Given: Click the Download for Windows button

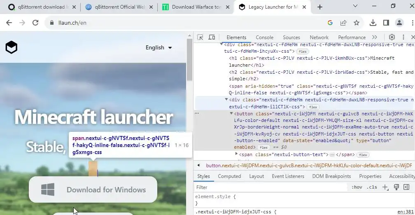Looking at the screenshot, I should tap(93, 189).
